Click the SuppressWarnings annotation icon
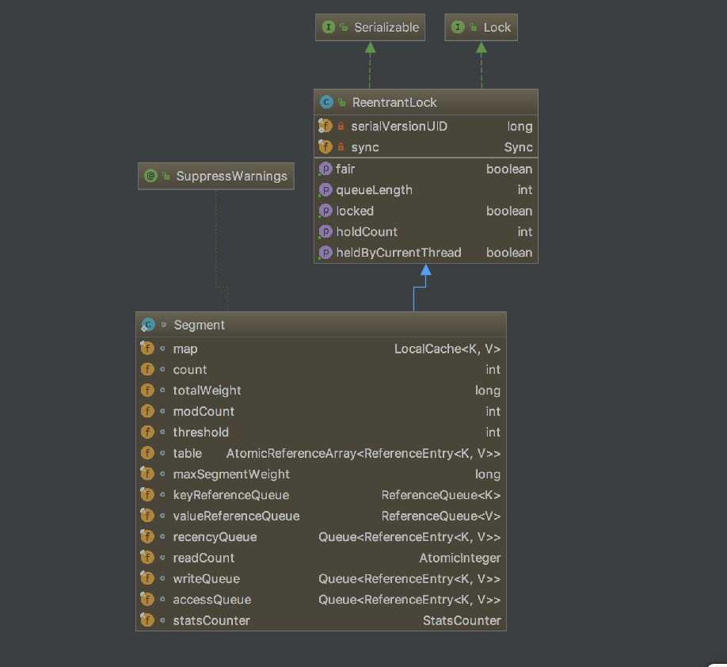The width and height of the screenshot is (727, 667). pos(150,176)
